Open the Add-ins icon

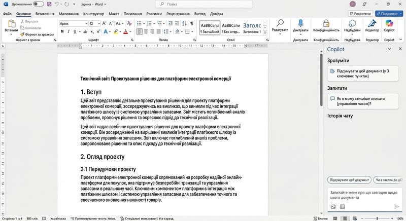click(352, 23)
